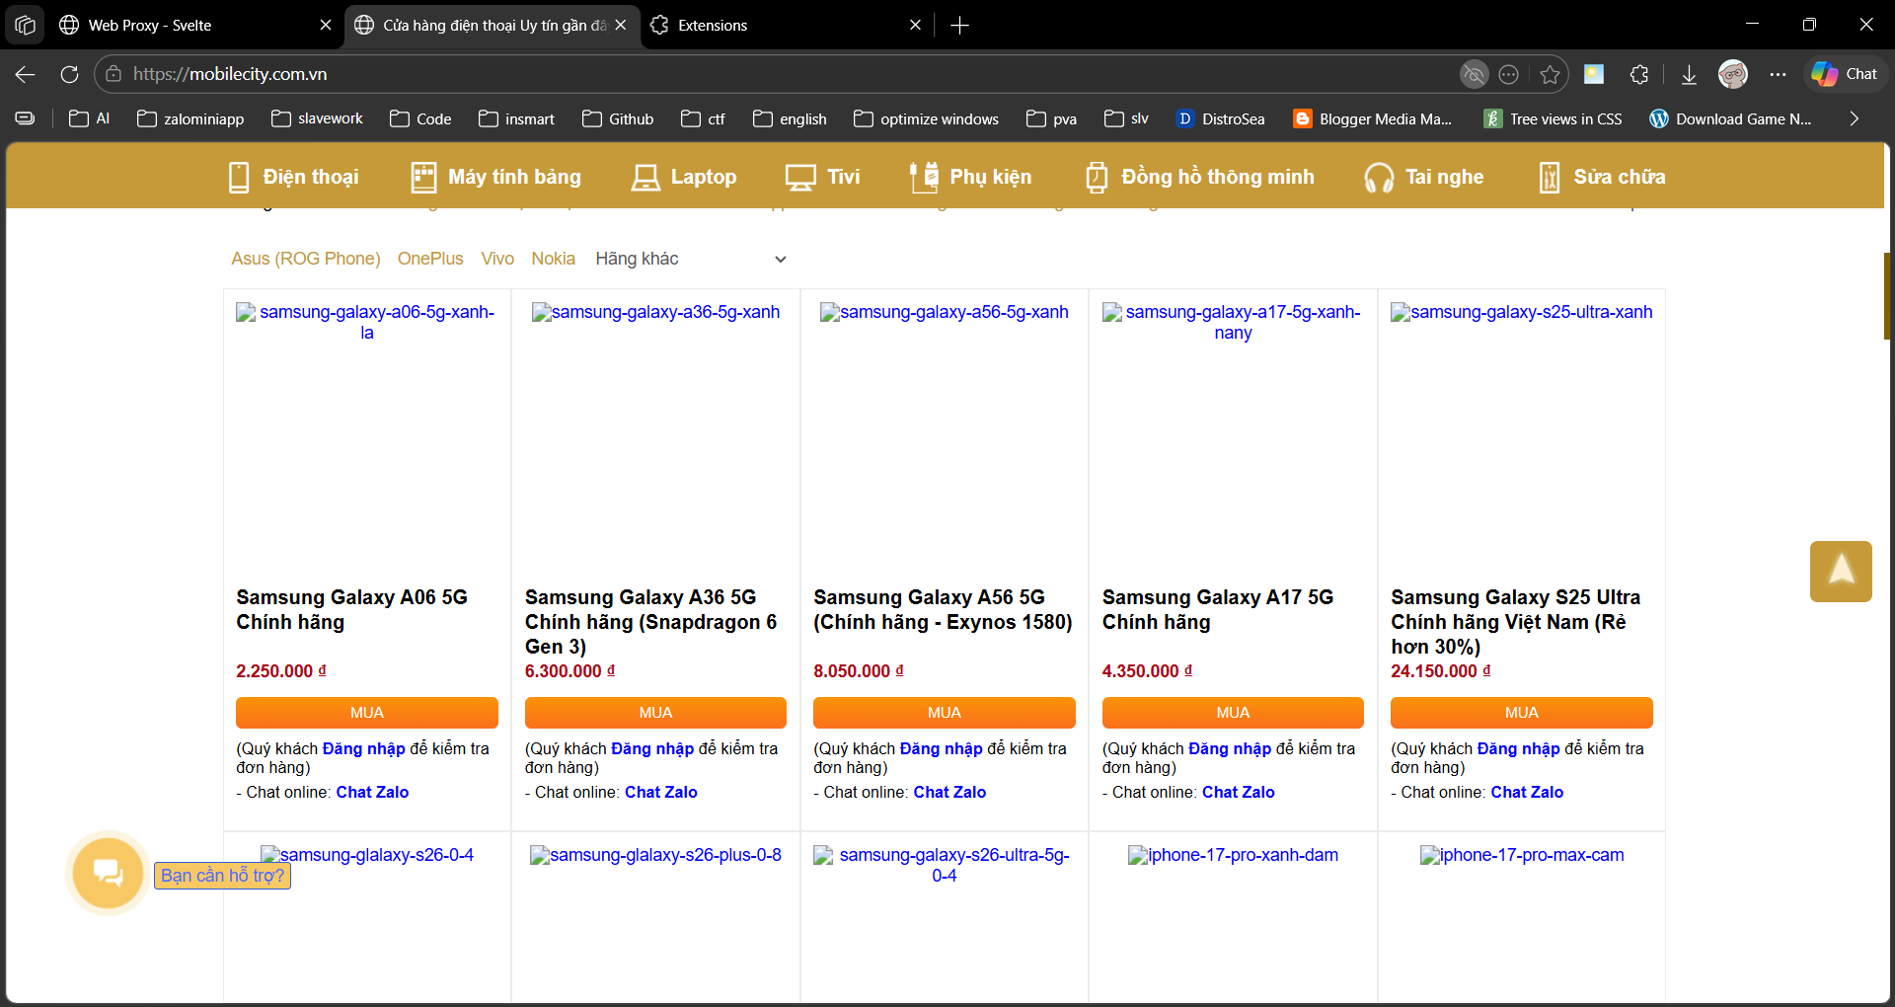The width and height of the screenshot is (1895, 1007).
Task: Open the Copilot Chat button
Action: coord(1845,74)
